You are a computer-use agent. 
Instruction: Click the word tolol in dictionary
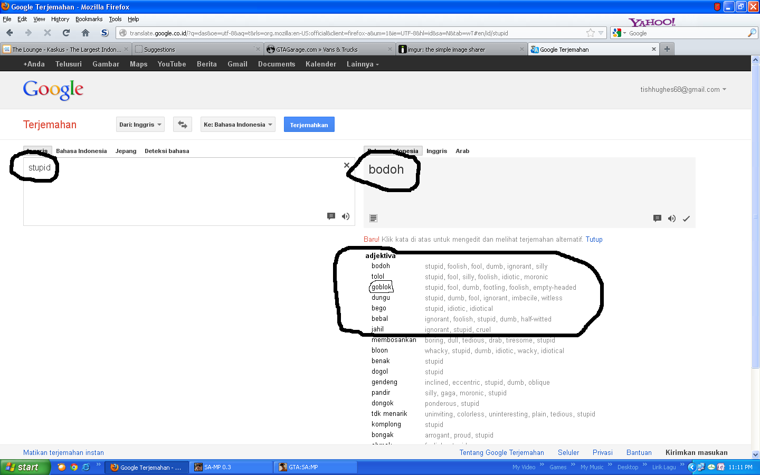[x=378, y=277]
